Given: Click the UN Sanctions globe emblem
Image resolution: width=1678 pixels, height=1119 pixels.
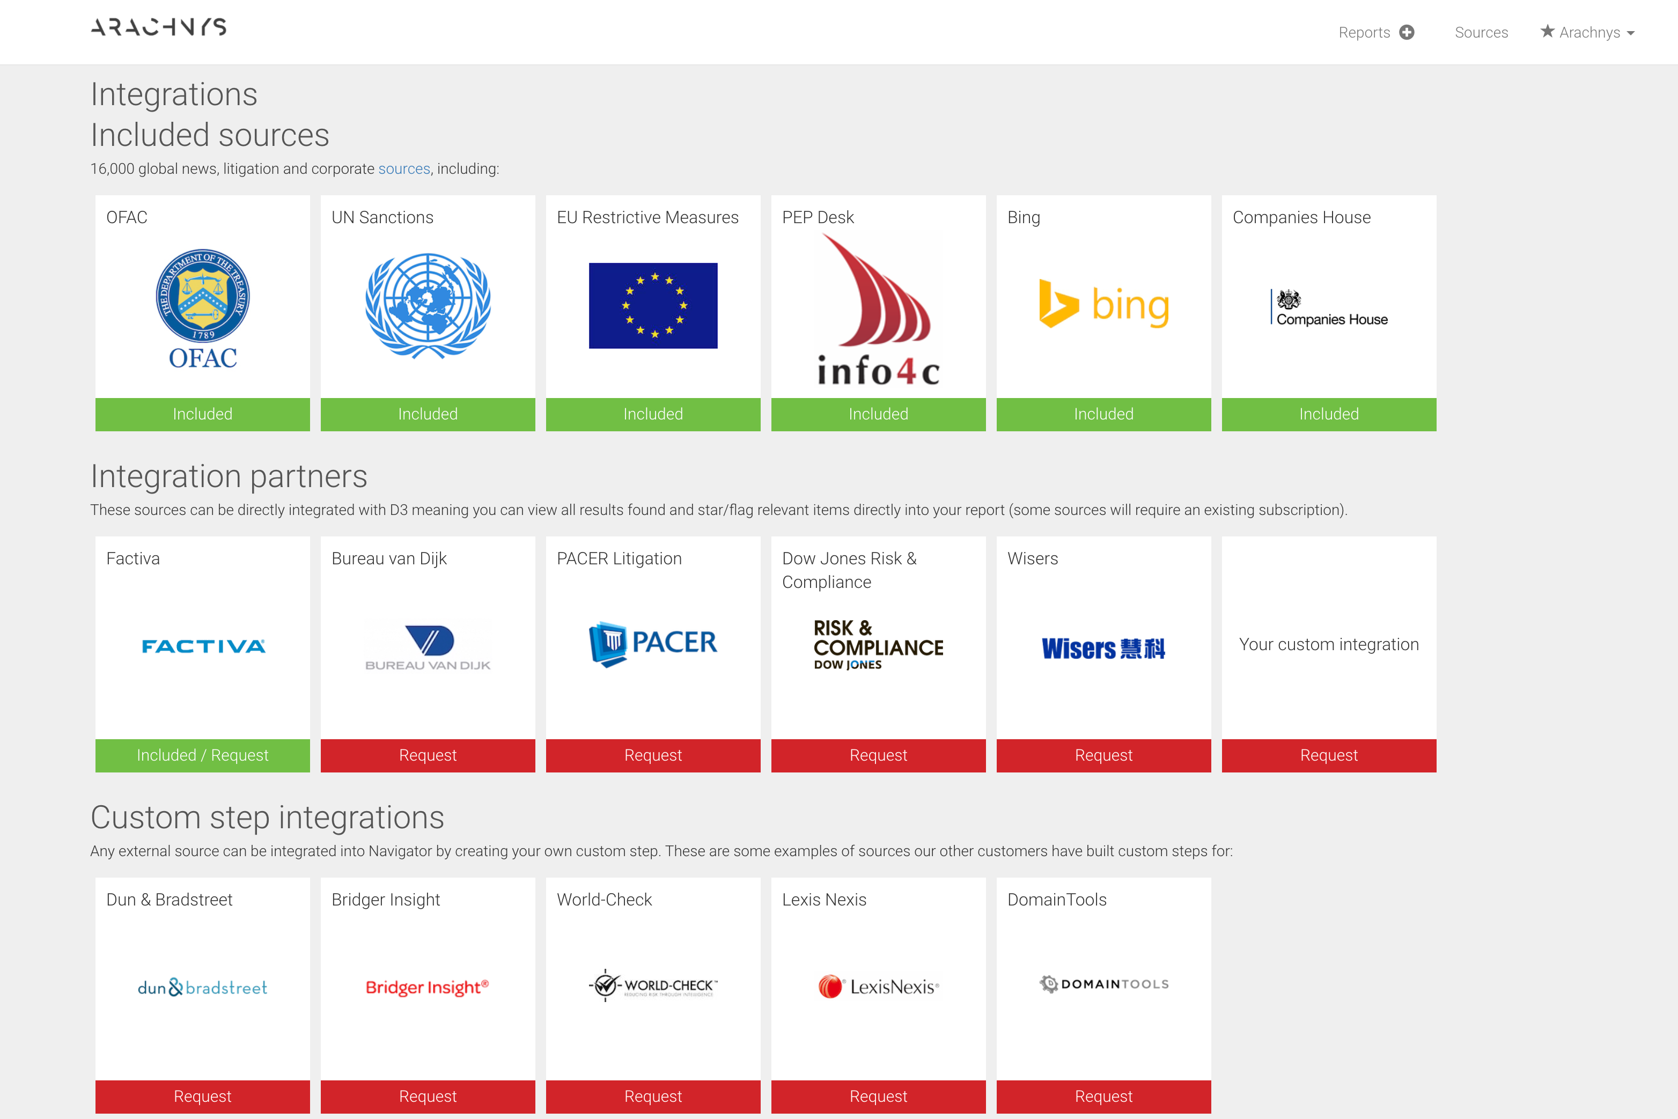Looking at the screenshot, I should point(428,305).
